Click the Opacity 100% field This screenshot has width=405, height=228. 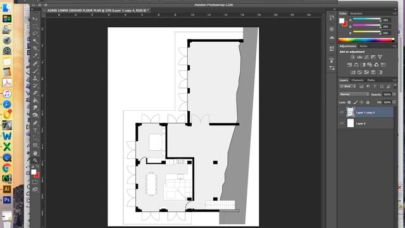point(387,94)
